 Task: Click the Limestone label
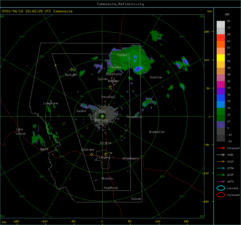point(51,103)
